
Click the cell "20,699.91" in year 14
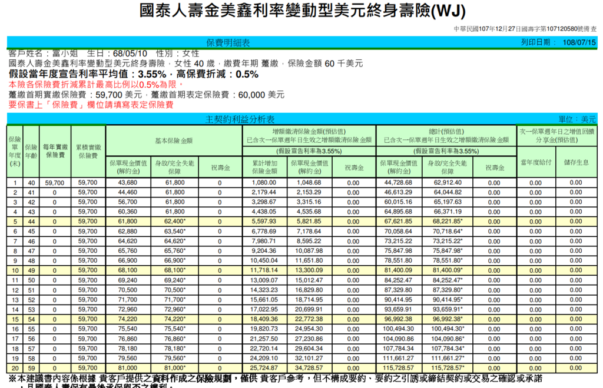[x=309, y=309]
